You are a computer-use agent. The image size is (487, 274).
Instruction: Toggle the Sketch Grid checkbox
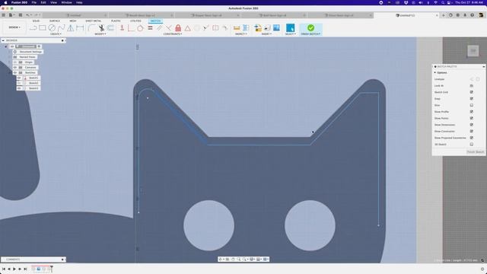pos(472,92)
